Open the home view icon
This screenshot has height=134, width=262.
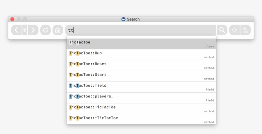[x=58, y=30]
